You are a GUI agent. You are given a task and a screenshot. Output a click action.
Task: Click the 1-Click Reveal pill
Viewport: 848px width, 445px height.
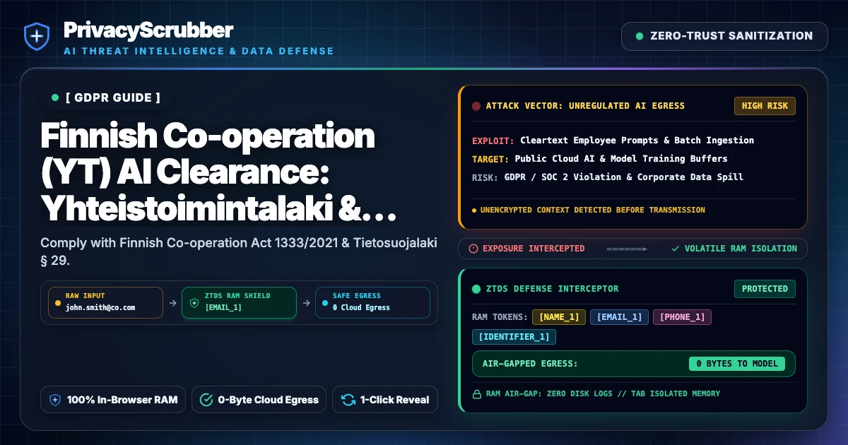(385, 400)
